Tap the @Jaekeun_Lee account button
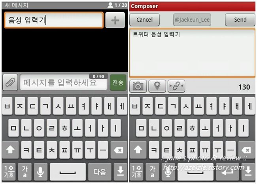This screenshot has height=184, width=257. pos(192,20)
